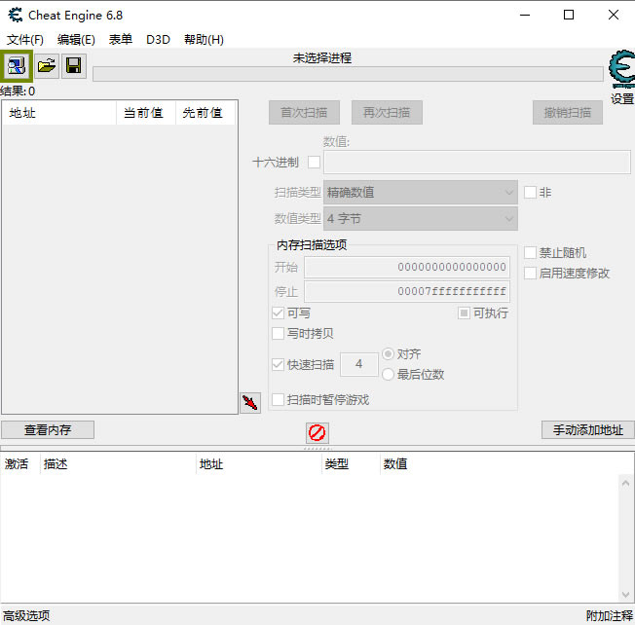This screenshot has width=635, height=625.
Task: Enable the 启用速度修改 speedhack checkbox
Action: pos(531,274)
